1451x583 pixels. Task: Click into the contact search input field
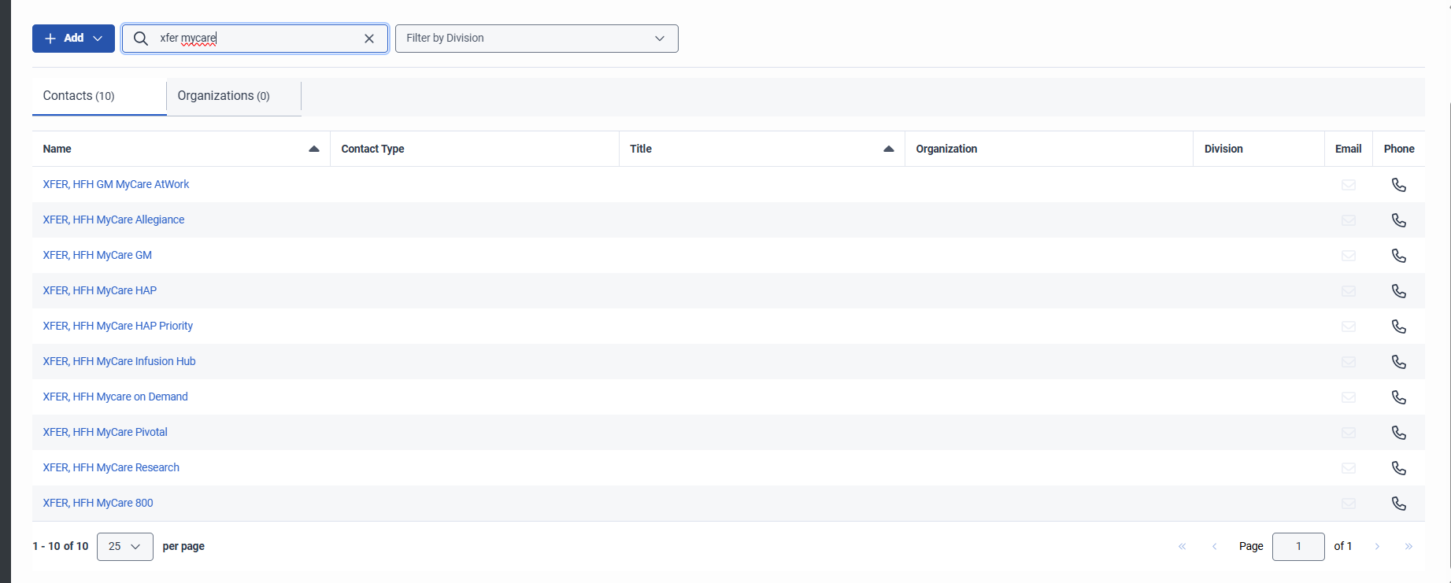[256, 39]
